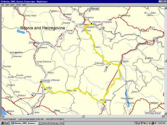Click the vertical scrollbar thumb at right edge

point(166,61)
